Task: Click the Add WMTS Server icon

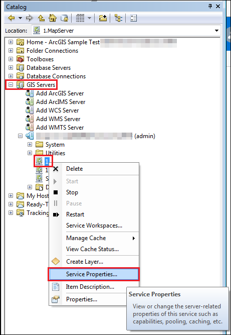Action: (x=30, y=128)
